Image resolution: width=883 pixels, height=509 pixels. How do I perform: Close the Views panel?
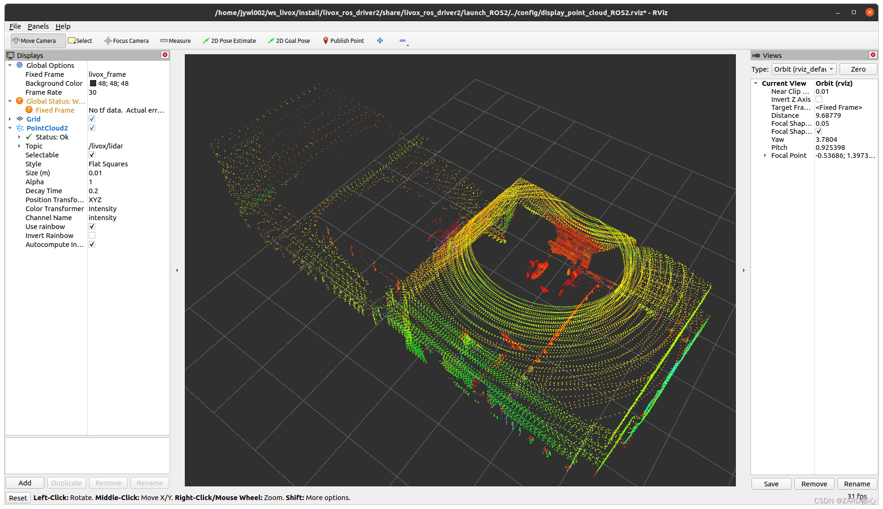873,55
